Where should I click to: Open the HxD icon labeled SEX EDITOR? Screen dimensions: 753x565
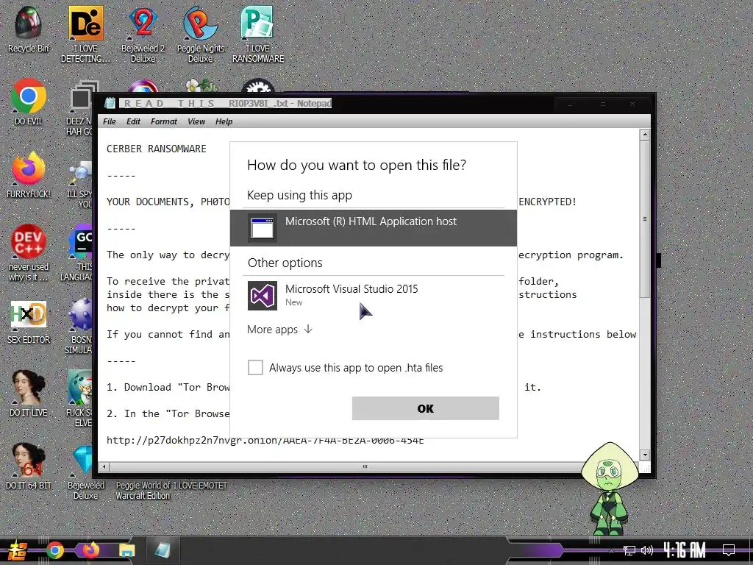(x=29, y=321)
